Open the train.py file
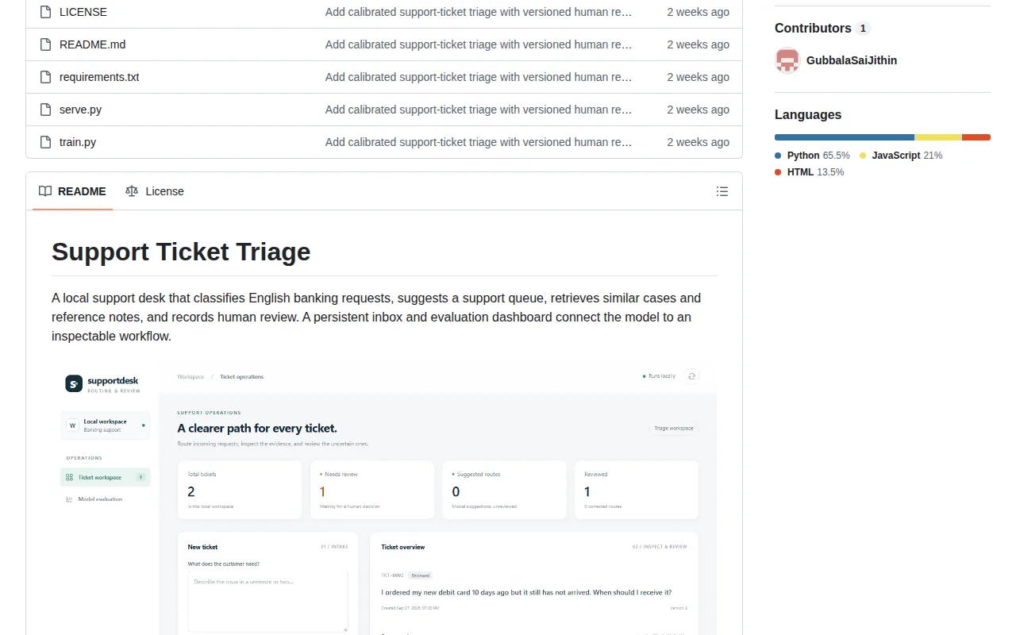Image resolution: width=1016 pixels, height=635 pixels. pos(78,142)
